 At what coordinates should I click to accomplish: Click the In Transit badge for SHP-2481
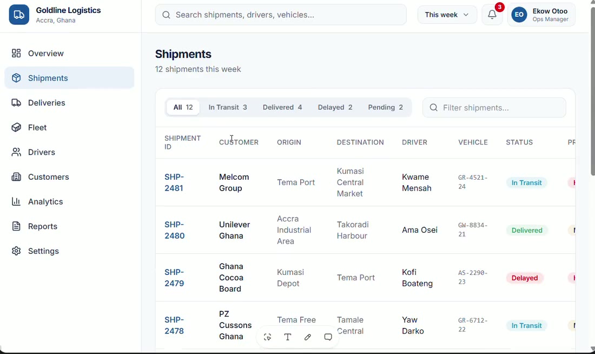click(526, 183)
